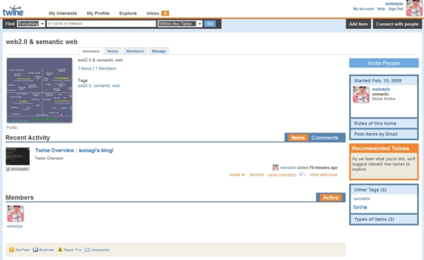Switch to the Summary tab
Screen dimensions: 424x260
[91, 51]
